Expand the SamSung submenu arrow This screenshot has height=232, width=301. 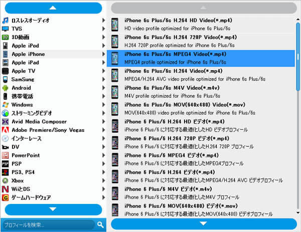(x=103, y=79)
